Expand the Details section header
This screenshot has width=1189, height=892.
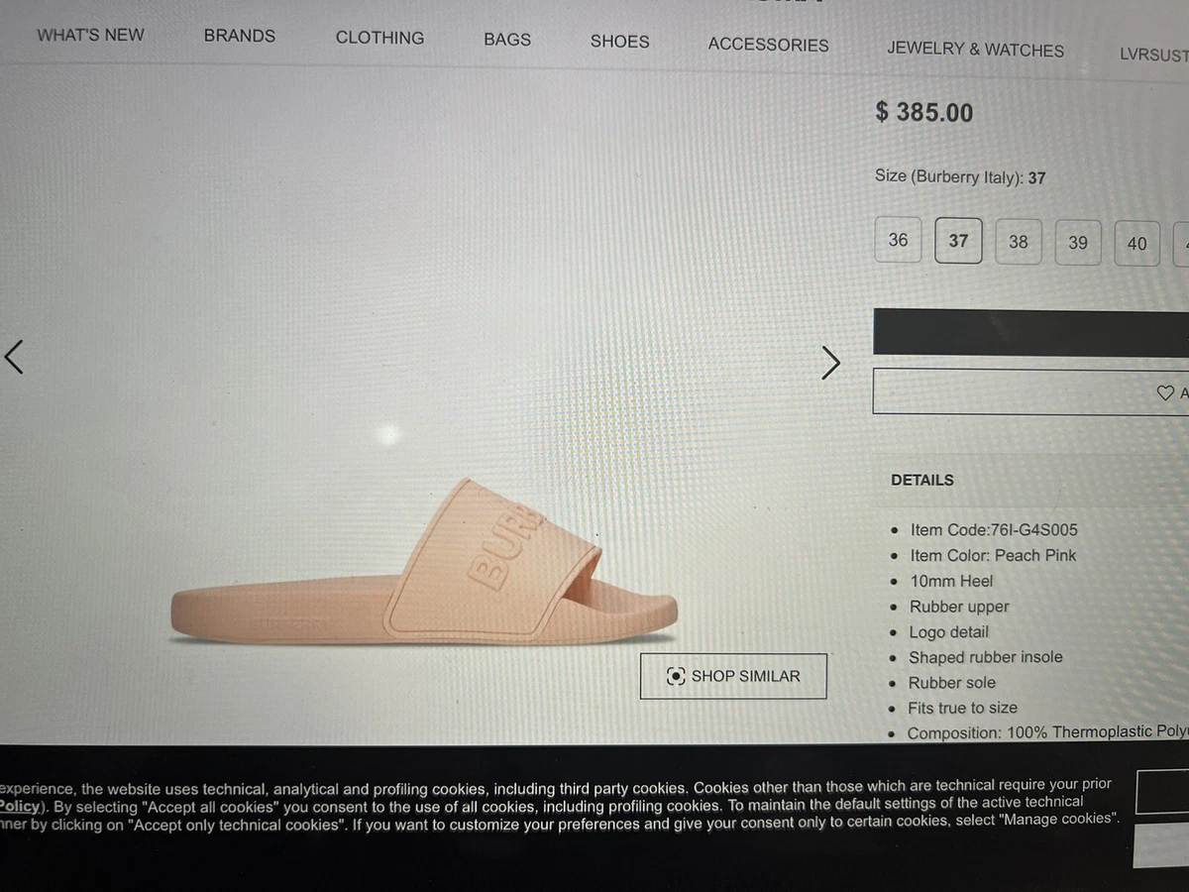(922, 480)
